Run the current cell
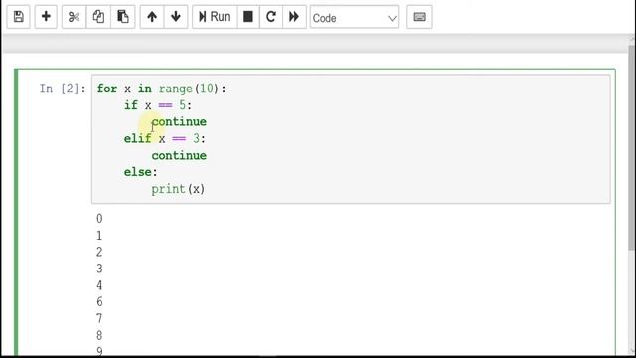 215,17
